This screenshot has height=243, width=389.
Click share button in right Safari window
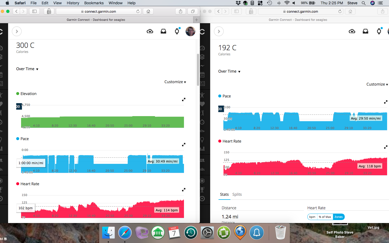pyautogui.click(x=383, y=11)
